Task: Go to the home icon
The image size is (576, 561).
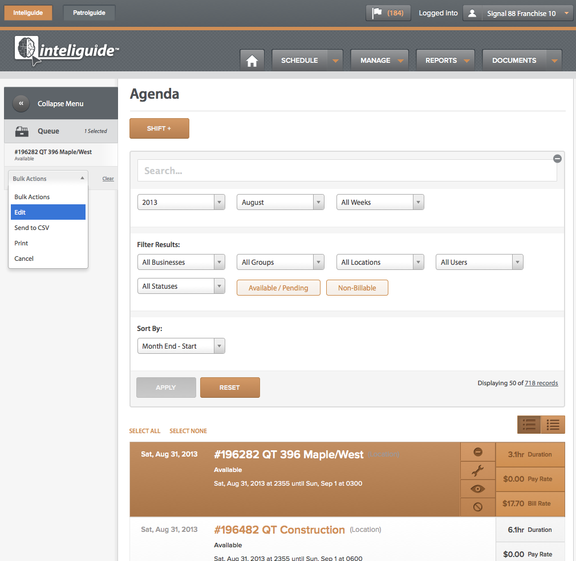Action: click(252, 60)
